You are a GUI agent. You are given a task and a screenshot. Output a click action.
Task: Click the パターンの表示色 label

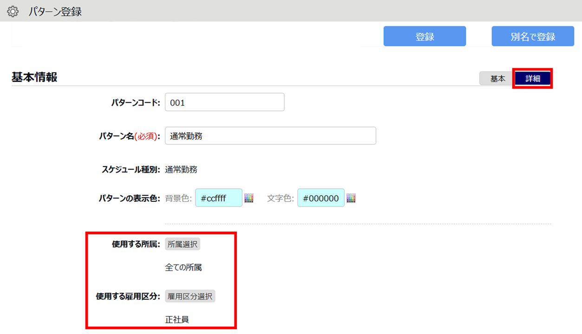[129, 199]
